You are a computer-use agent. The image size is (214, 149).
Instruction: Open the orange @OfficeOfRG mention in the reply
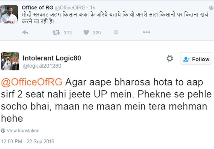click(x=32, y=82)
